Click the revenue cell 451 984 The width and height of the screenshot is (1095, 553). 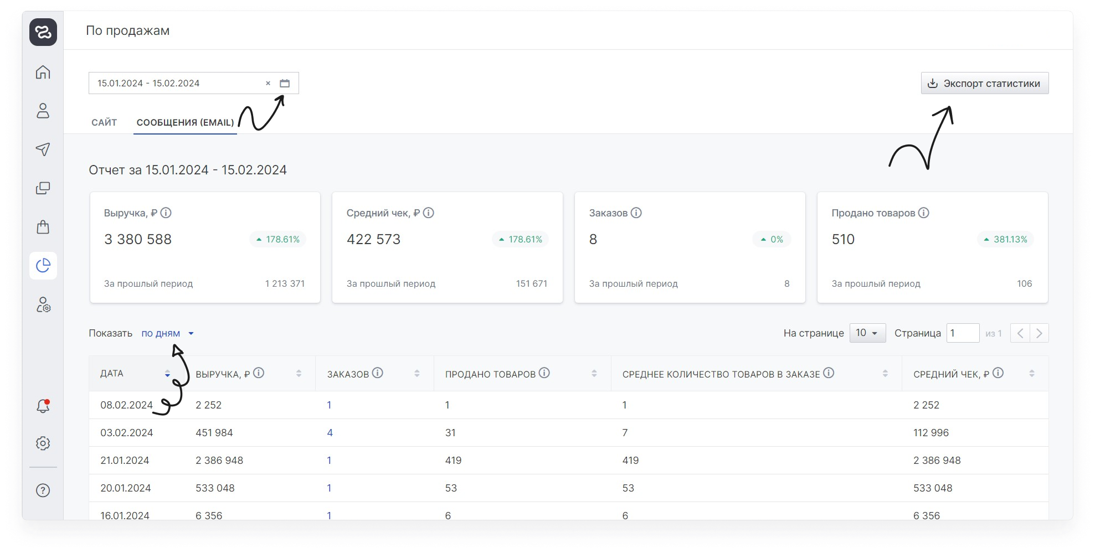click(214, 433)
